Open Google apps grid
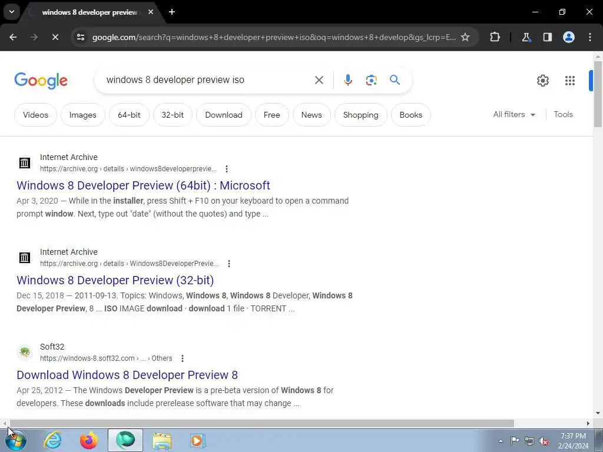The width and height of the screenshot is (603, 452). (570, 80)
